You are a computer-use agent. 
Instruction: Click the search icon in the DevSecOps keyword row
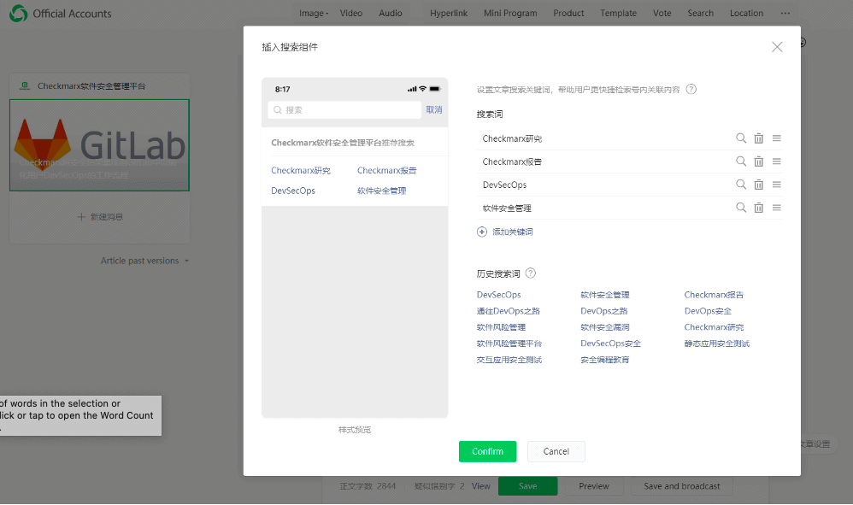[x=741, y=185]
